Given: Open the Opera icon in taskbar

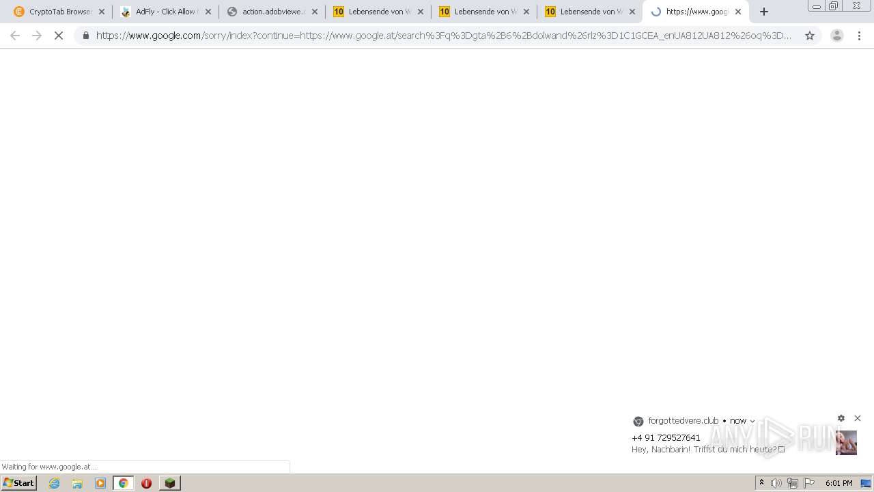Looking at the screenshot, I should 146,483.
